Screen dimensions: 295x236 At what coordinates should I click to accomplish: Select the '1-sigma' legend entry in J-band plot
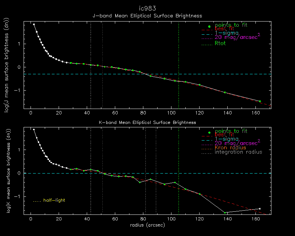click(226, 33)
